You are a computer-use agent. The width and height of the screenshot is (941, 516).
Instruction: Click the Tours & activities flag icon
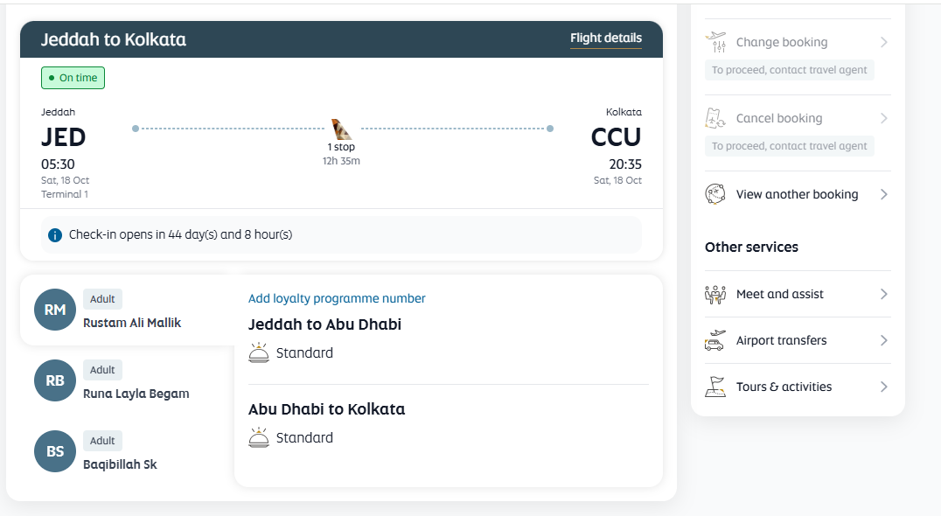tap(715, 387)
